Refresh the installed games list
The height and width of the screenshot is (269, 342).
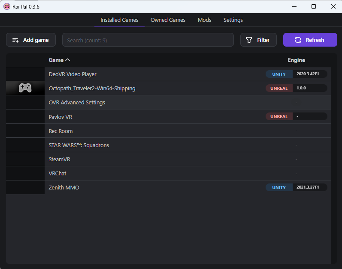tap(310, 40)
